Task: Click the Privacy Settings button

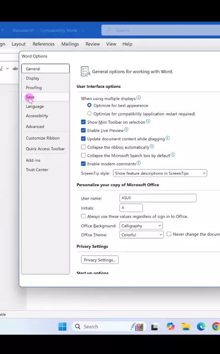Action: coord(100,260)
